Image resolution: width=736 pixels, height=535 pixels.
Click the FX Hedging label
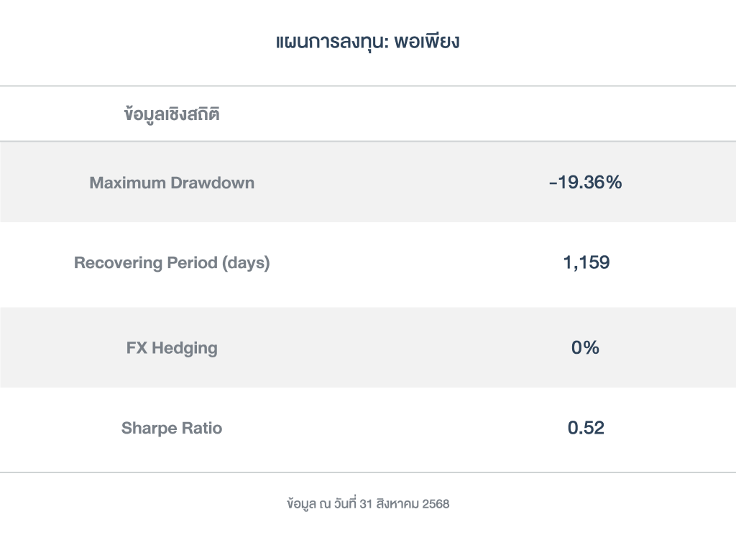click(172, 349)
